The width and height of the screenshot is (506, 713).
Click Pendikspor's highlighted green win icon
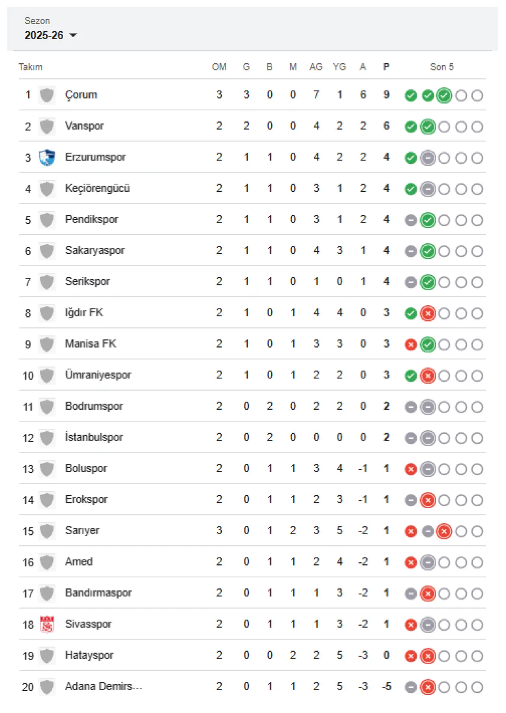tap(428, 220)
